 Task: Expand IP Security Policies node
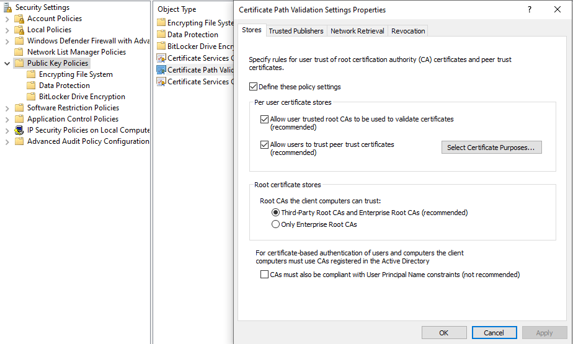(7, 131)
